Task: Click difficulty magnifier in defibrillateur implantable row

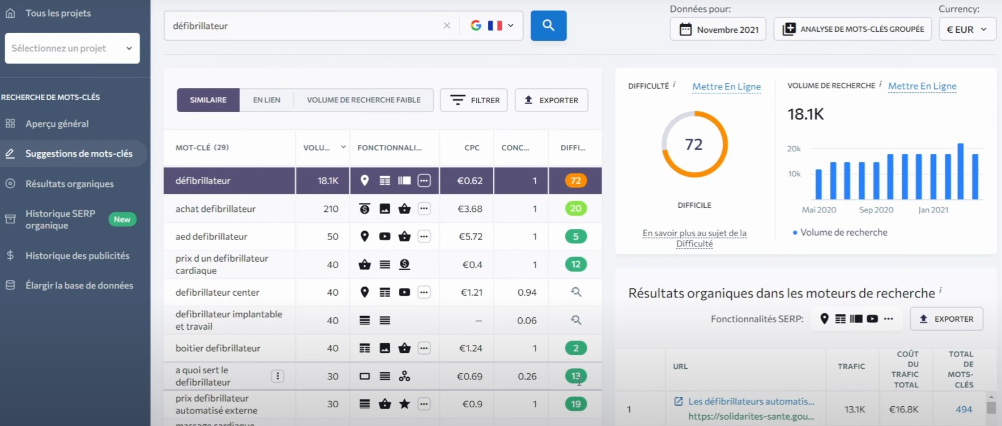Action: coord(576,320)
